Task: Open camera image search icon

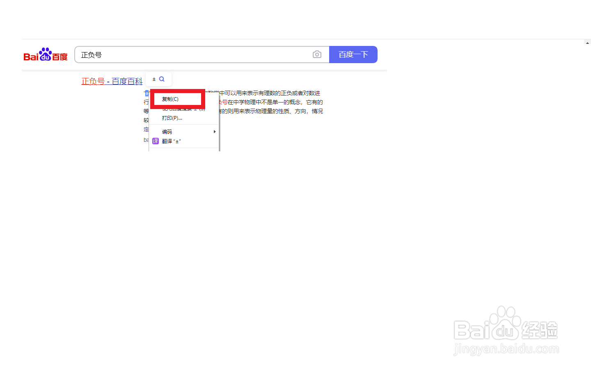Action: 317,55
